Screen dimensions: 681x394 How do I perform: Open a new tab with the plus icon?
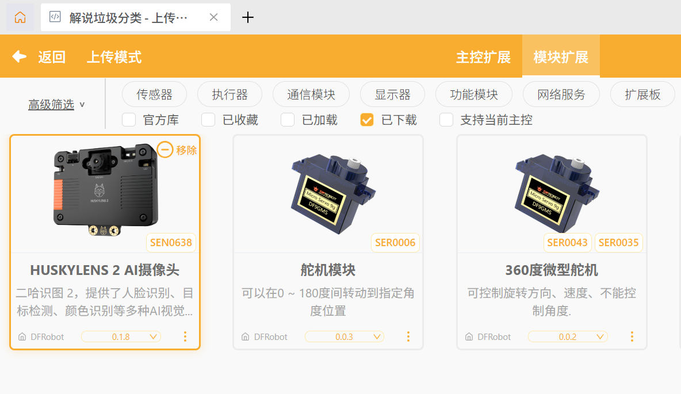(247, 17)
